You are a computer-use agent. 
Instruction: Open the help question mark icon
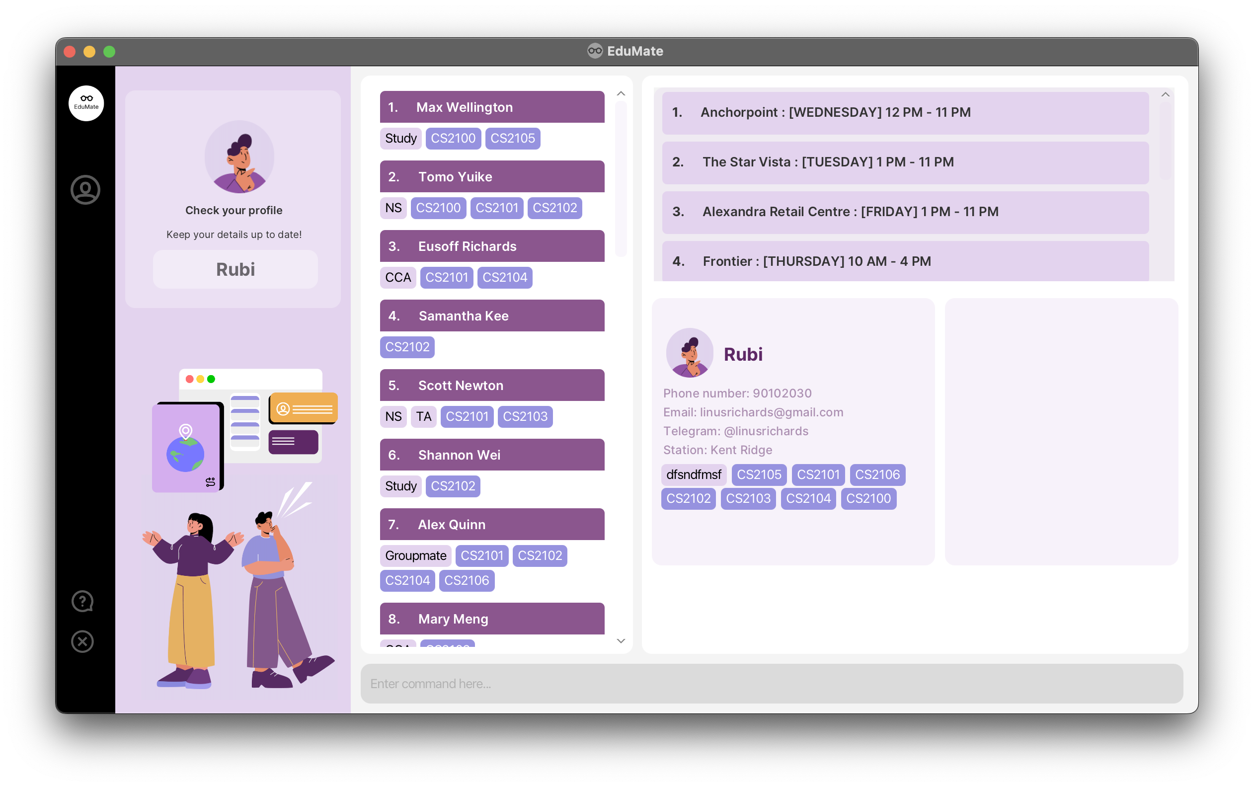(82, 601)
